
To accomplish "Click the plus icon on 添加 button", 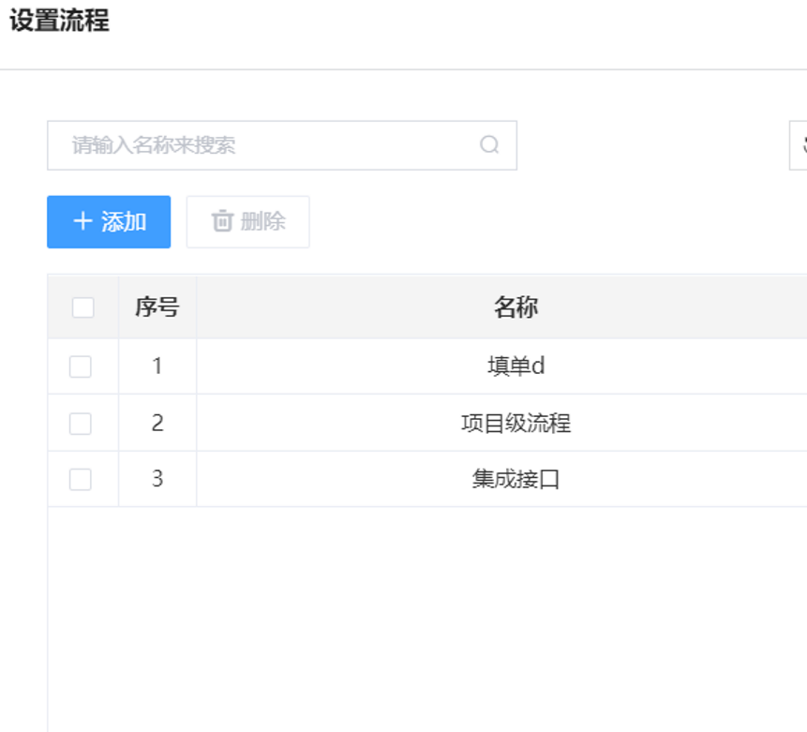I will pos(82,221).
